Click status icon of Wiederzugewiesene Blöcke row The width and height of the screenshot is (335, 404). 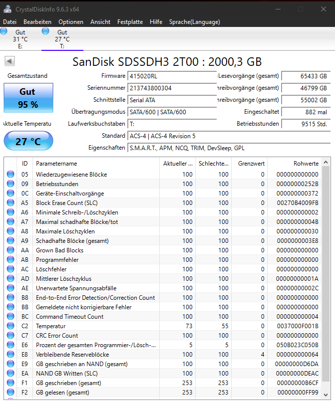(10, 174)
